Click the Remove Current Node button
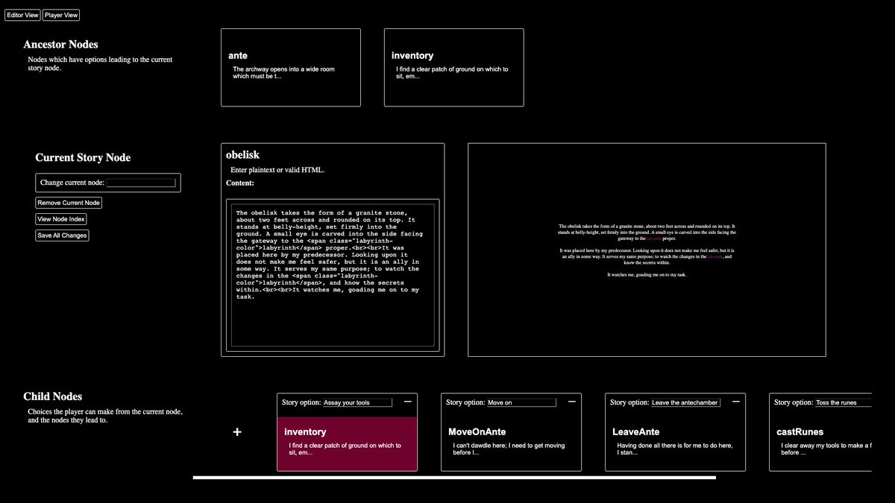This screenshot has height=503, width=895. coord(68,202)
